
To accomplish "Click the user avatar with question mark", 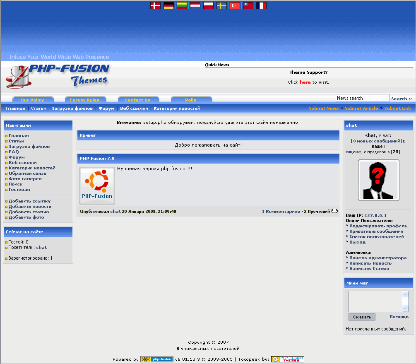I will pyautogui.click(x=379, y=180).
